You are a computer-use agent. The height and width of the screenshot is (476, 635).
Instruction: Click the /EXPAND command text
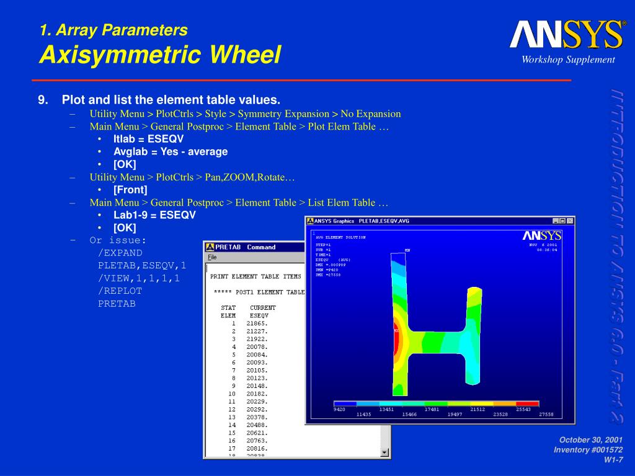coord(120,253)
